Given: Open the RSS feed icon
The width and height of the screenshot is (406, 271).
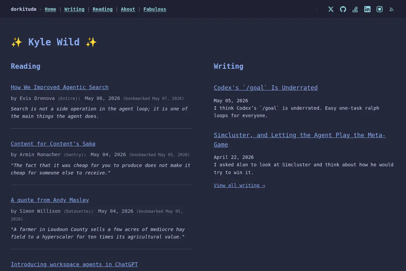Looking at the screenshot, I should (391, 9).
